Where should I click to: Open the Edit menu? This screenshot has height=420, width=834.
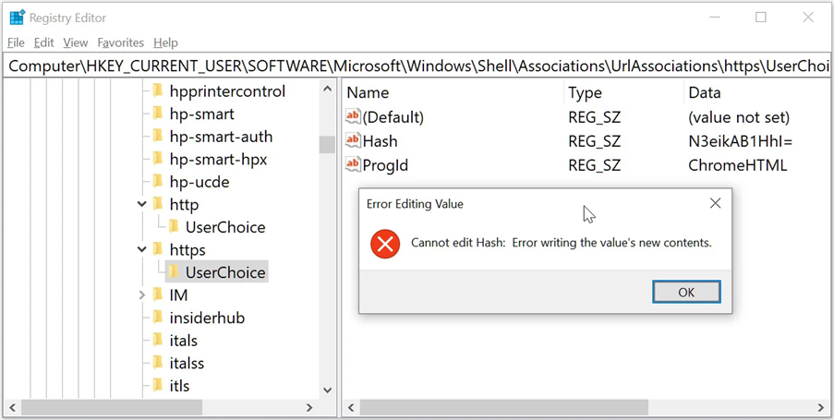point(43,42)
